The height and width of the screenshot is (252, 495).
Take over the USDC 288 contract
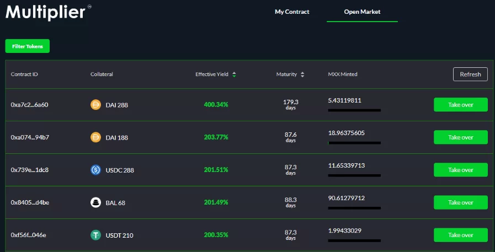(460, 170)
